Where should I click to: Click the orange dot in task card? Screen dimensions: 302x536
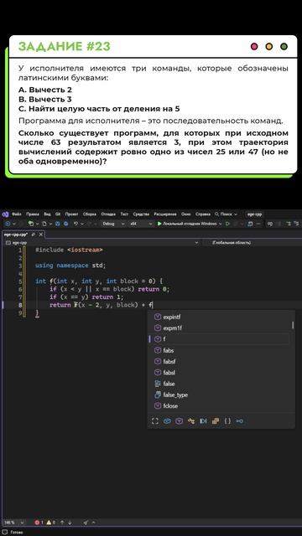[269, 47]
